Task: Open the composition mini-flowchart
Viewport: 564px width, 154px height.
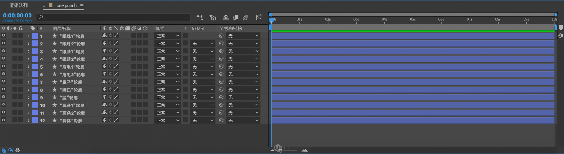Action: pos(200,17)
